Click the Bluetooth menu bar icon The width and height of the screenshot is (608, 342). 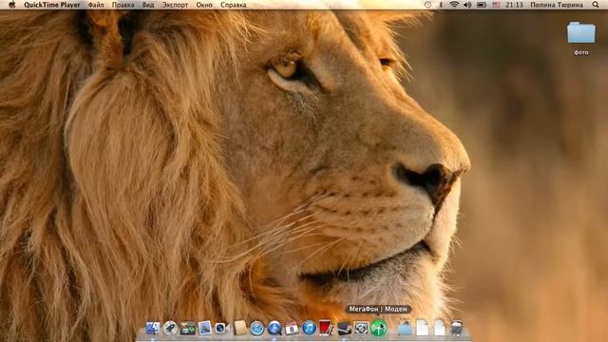(441, 5)
